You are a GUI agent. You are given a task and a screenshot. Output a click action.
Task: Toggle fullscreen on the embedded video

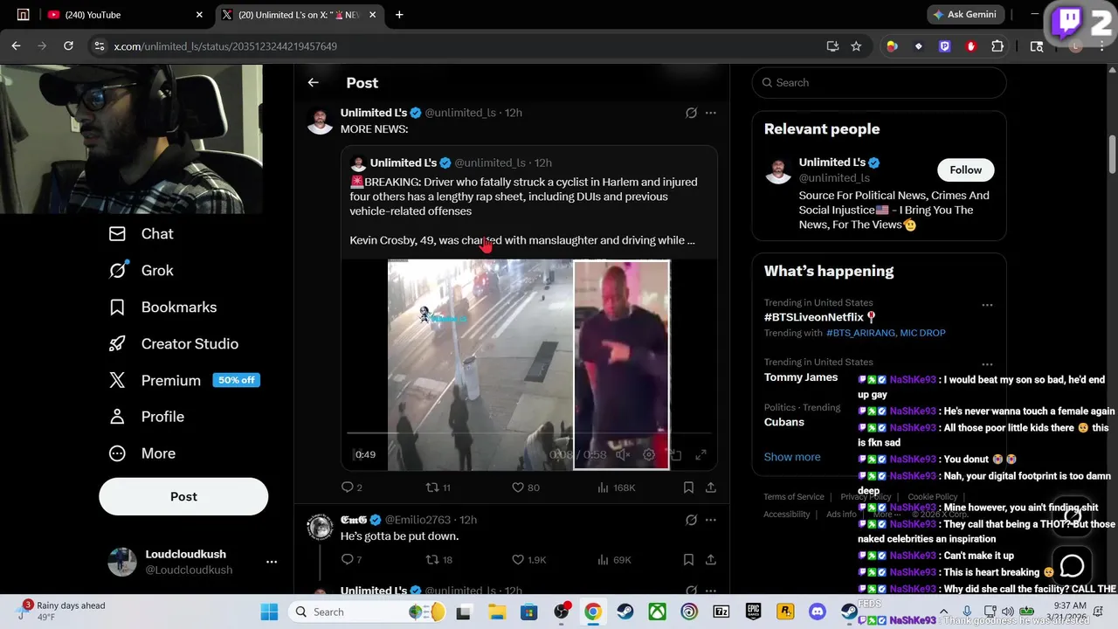coord(700,454)
